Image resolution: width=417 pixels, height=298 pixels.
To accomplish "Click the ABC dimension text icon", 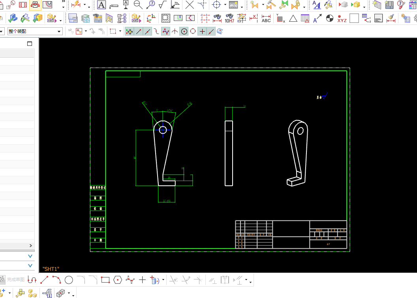I will tap(266, 18).
